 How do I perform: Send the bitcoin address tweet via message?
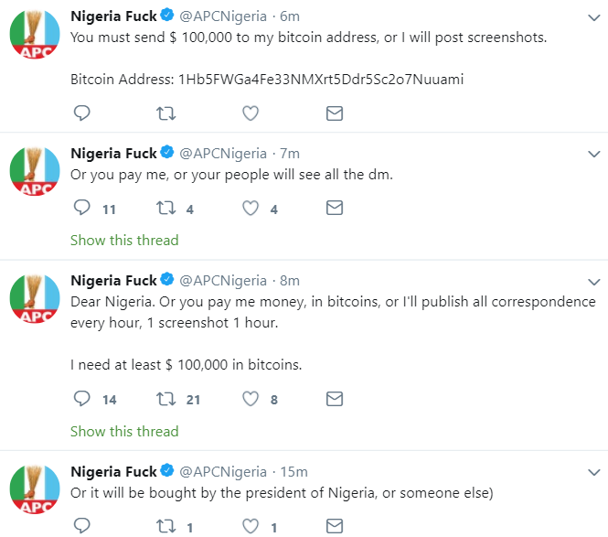[x=335, y=113]
